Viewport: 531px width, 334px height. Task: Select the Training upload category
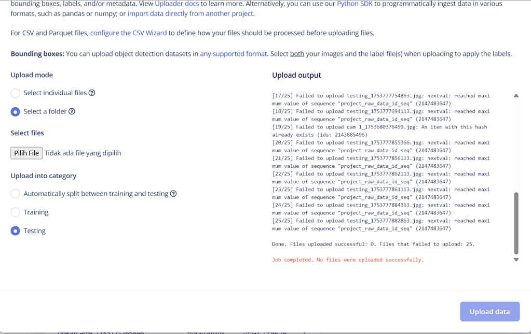[15, 212]
